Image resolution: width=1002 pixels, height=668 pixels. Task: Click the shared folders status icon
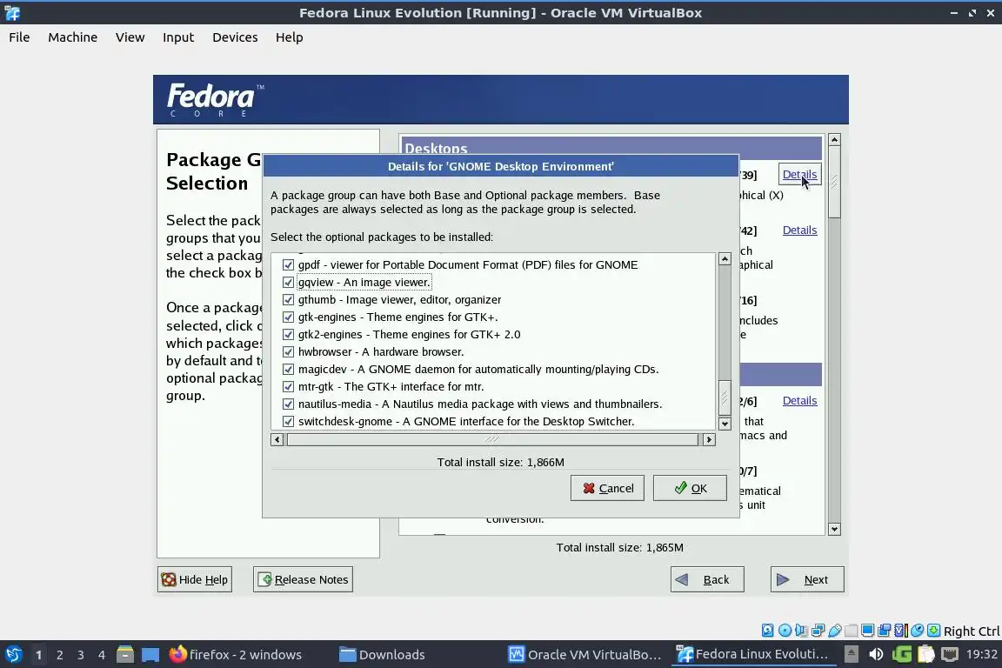[x=852, y=631]
